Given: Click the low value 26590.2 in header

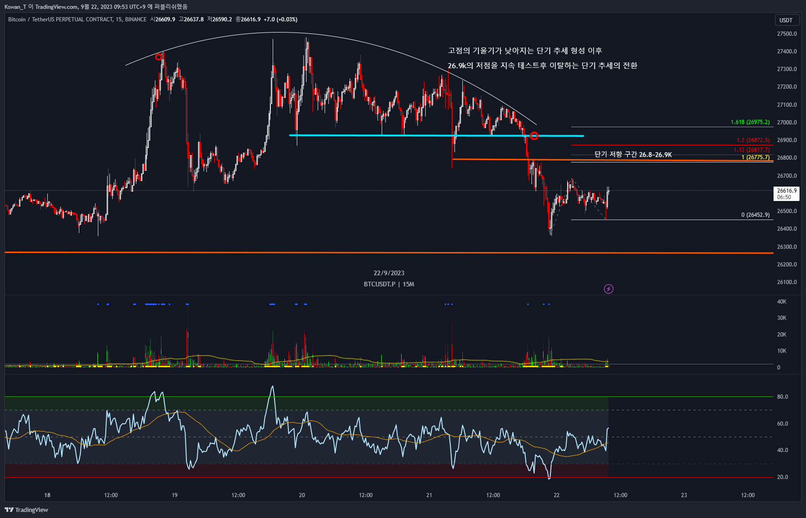Looking at the screenshot, I should click(x=222, y=19).
